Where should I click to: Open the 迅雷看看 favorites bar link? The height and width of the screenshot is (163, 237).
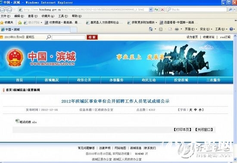178,22
